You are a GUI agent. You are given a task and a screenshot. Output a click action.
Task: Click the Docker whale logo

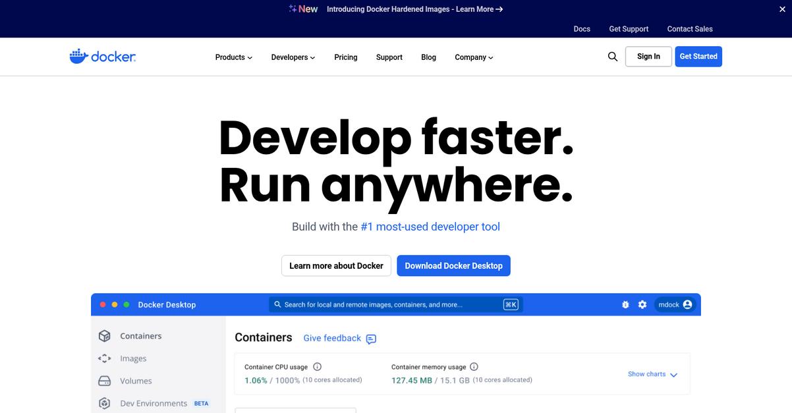102,57
